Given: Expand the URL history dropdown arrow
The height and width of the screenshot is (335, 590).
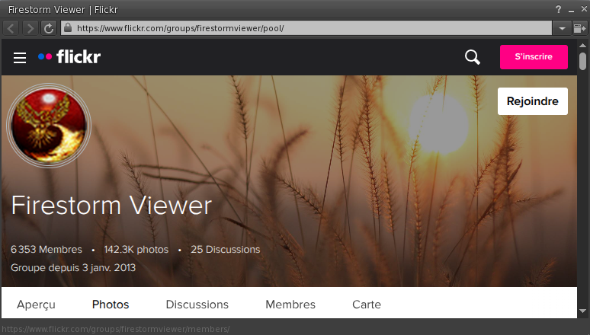Looking at the screenshot, I should [x=562, y=28].
